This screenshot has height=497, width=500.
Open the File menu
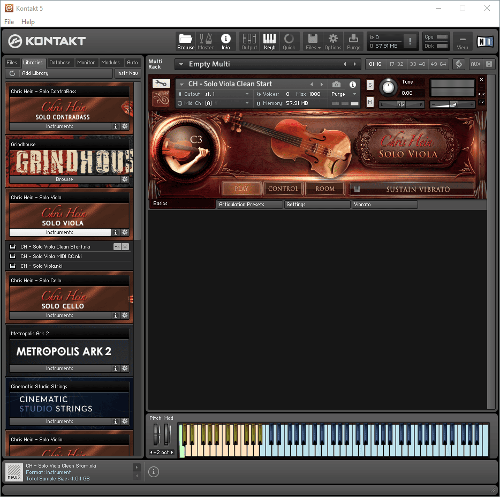click(9, 22)
